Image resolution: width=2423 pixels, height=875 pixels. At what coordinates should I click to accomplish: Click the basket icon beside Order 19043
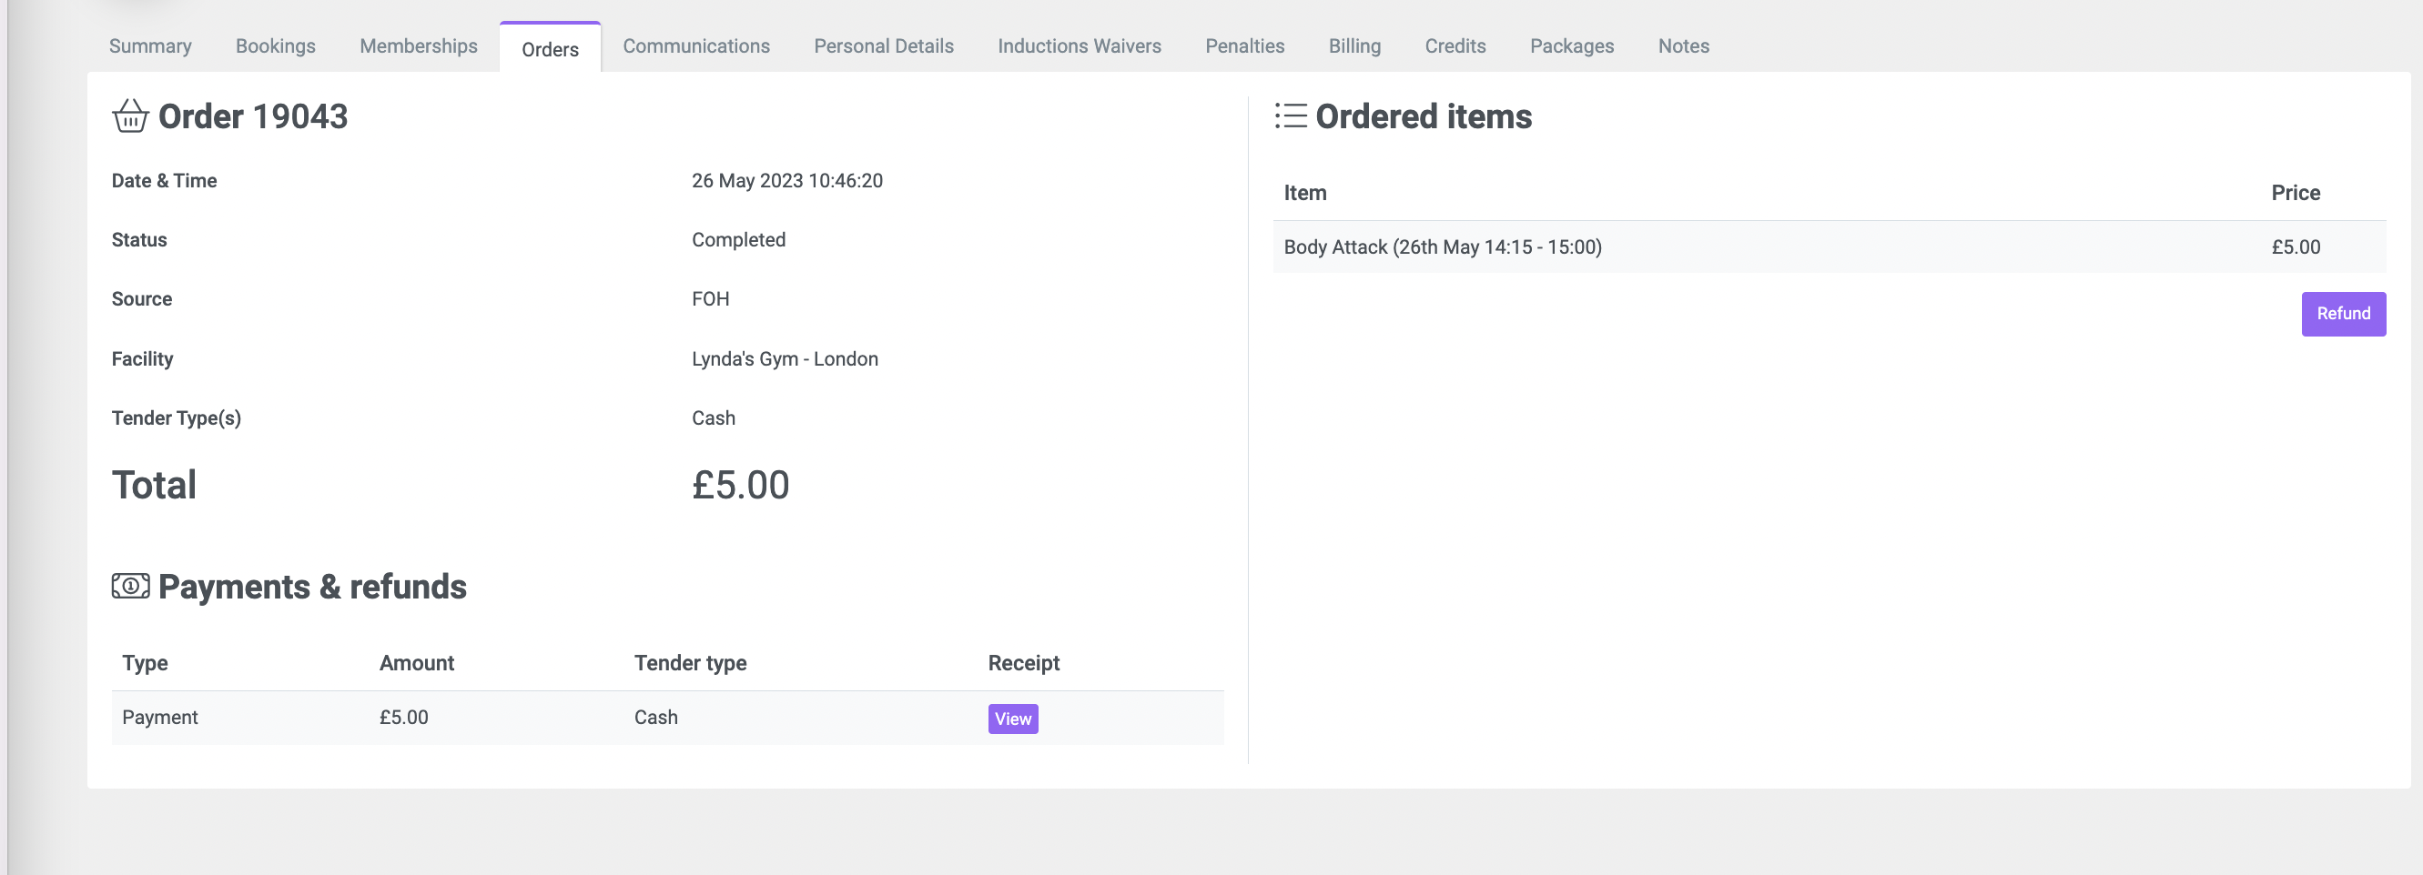[130, 116]
